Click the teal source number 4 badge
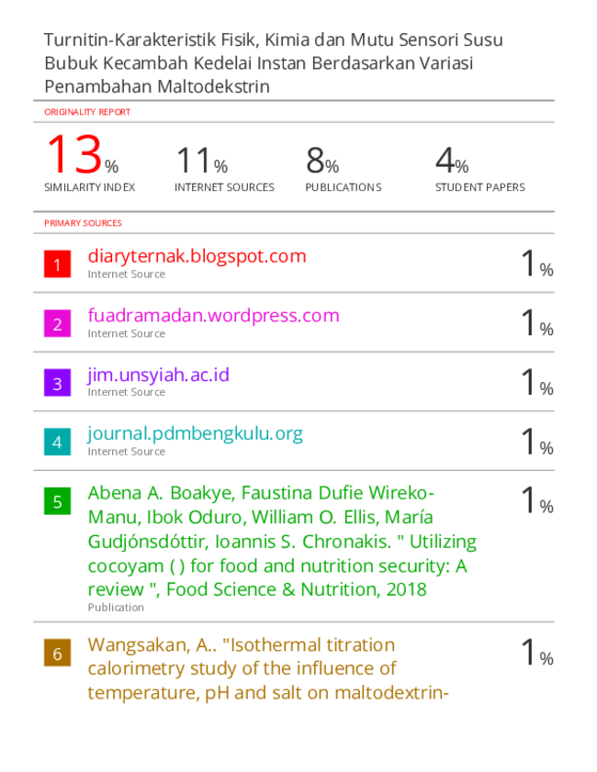Image resolution: width=597 pixels, height=772 pixels. pyautogui.click(x=57, y=442)
